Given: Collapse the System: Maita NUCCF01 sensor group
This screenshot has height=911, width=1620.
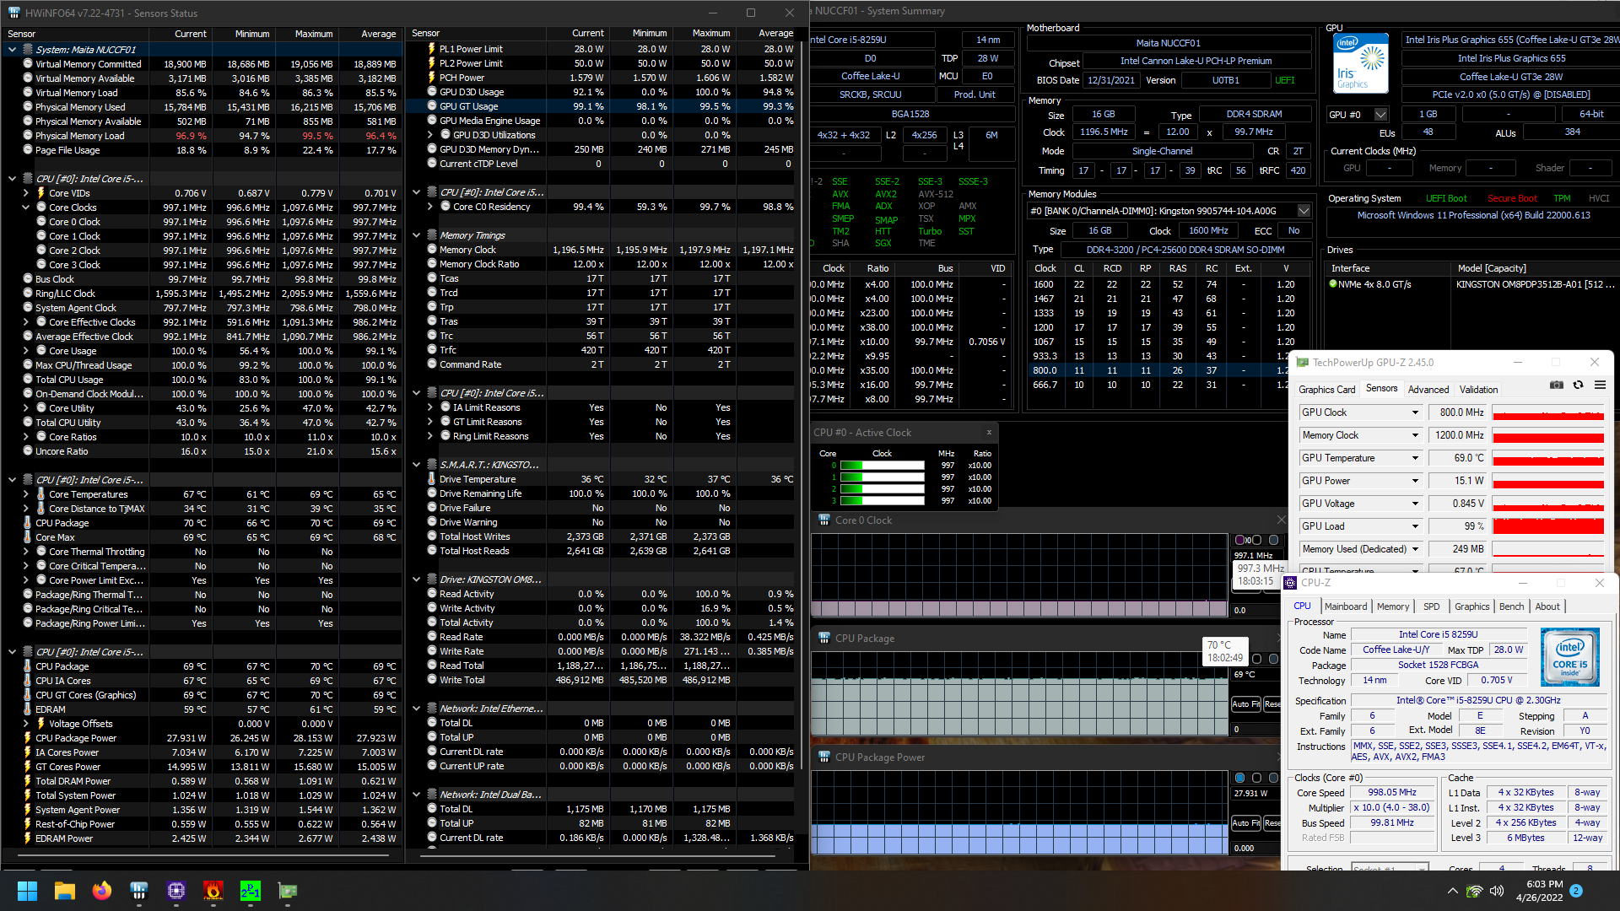Looking at the screenshot, I should (12, 50).
